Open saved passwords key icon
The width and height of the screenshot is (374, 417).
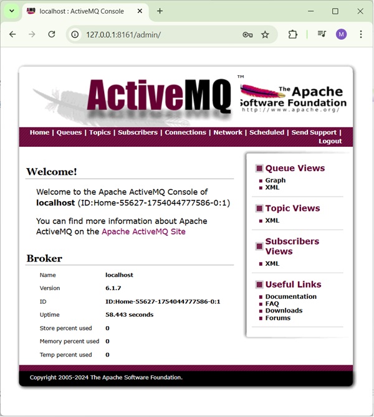pyautogui.click(x=247, y=35)
